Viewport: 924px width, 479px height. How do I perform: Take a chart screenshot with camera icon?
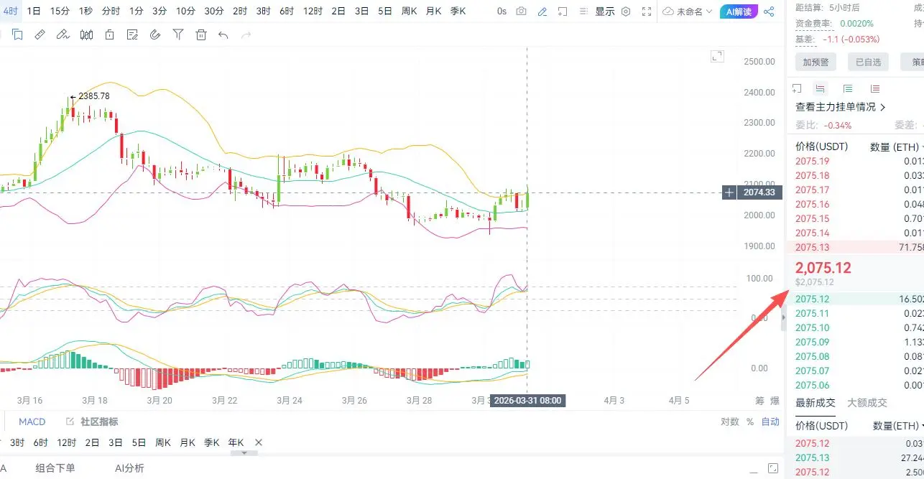[x=522, y=11]
